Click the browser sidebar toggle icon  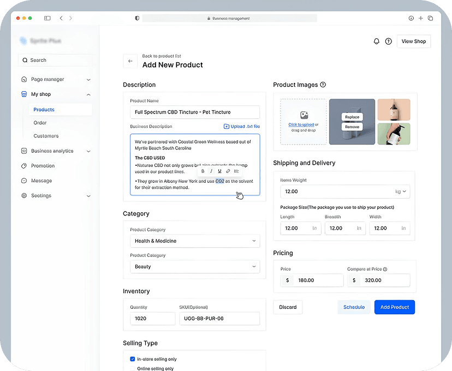47,18
